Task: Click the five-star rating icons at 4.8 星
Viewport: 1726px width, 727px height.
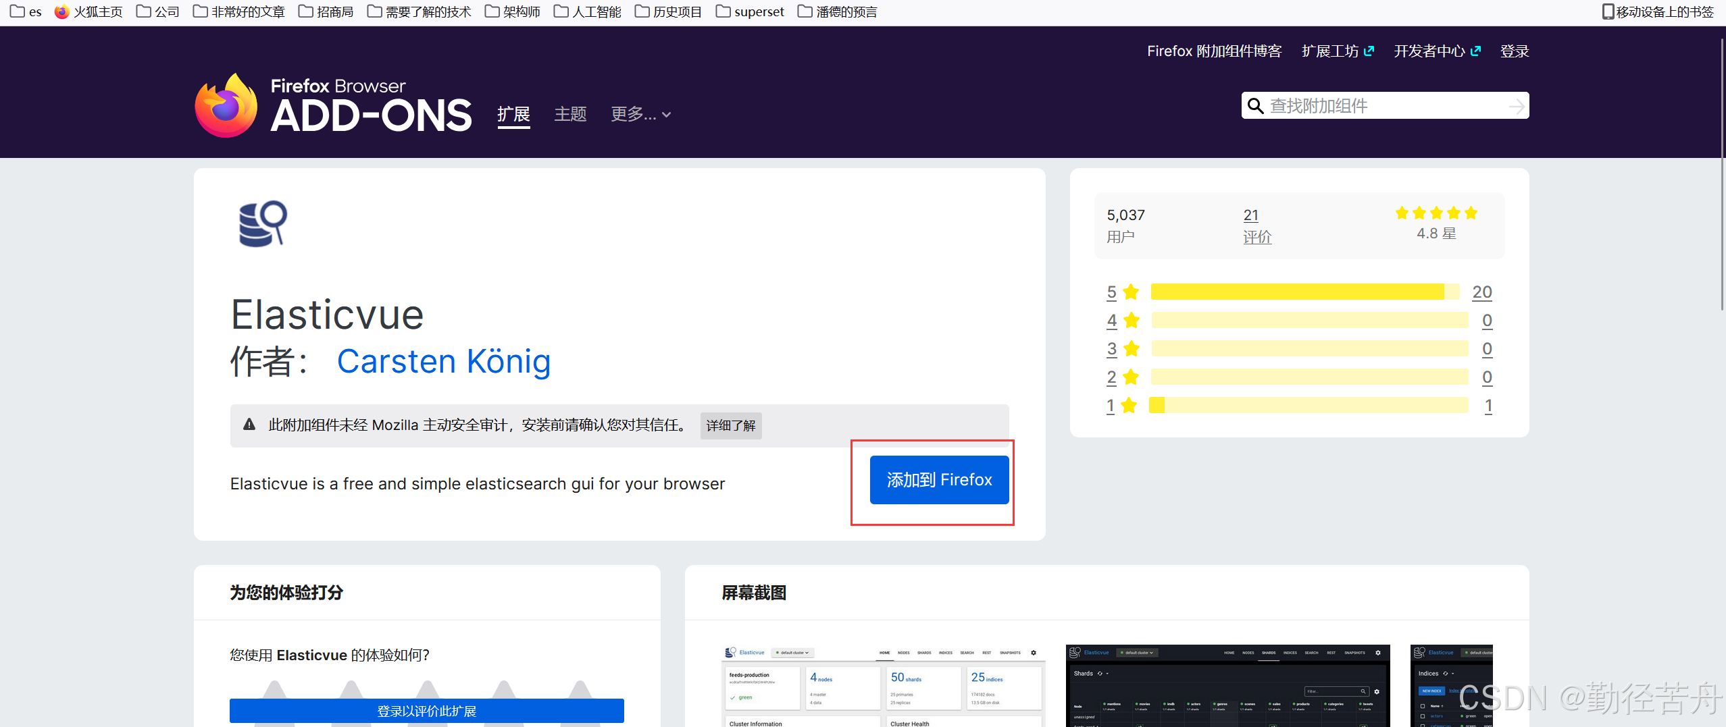Action: pos(1436,213)
